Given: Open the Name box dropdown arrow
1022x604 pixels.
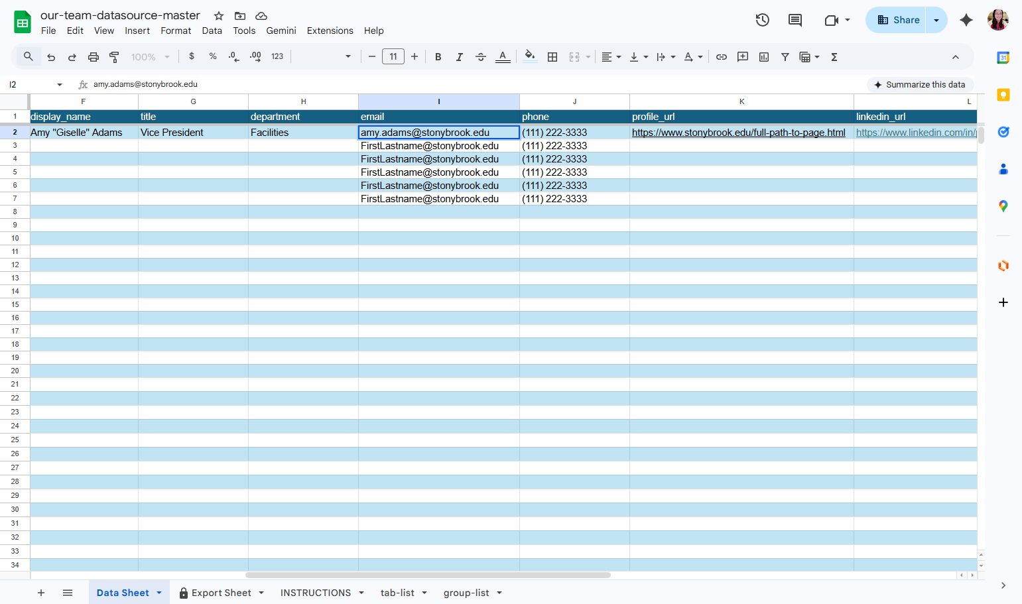Looking at the screenshot, I should click(x=60, y=85).
